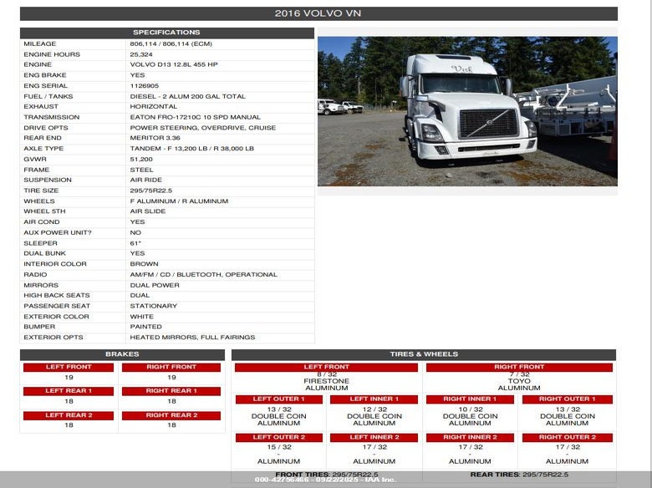Click the RIGHT FRONT tire header
Screen dimensions: 652x488
pyautogui.click(x=519, y=367)
